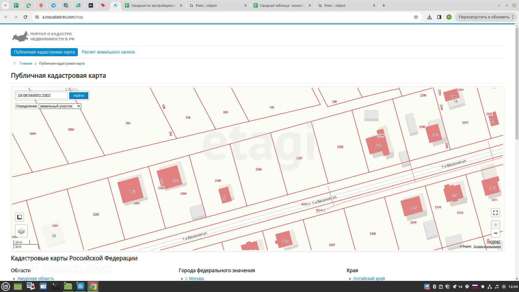The image size is (519, 292).
Task: Zoom in the map with plus button
Action: coord(495,225)
